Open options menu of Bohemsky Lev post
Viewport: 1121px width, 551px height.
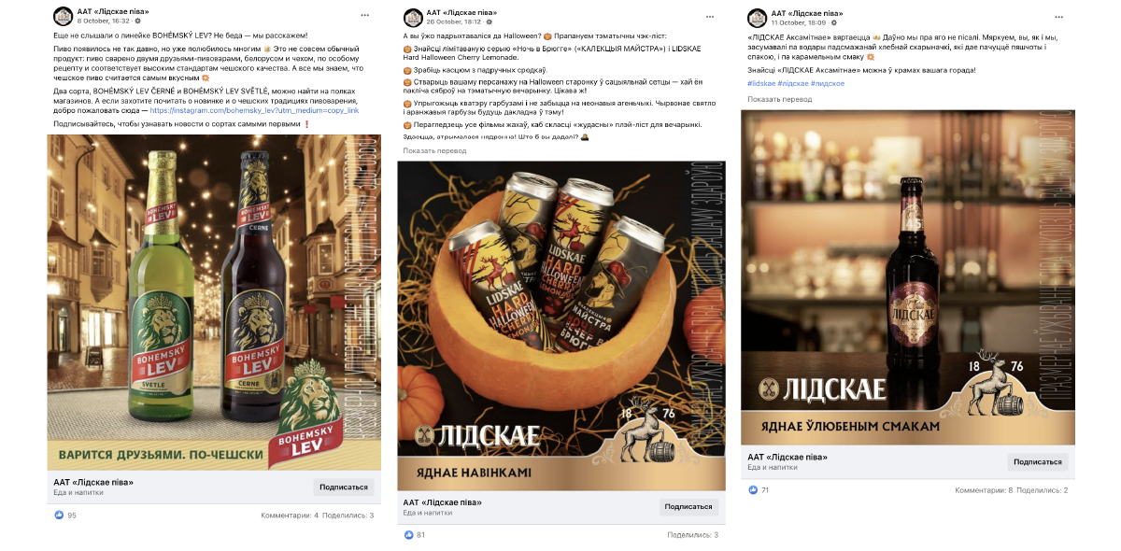[366, 16]
